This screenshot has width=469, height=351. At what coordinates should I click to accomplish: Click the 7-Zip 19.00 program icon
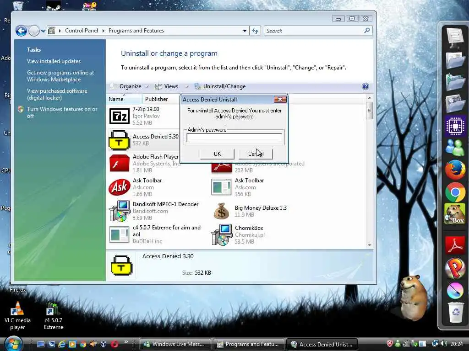click(119, 116)
